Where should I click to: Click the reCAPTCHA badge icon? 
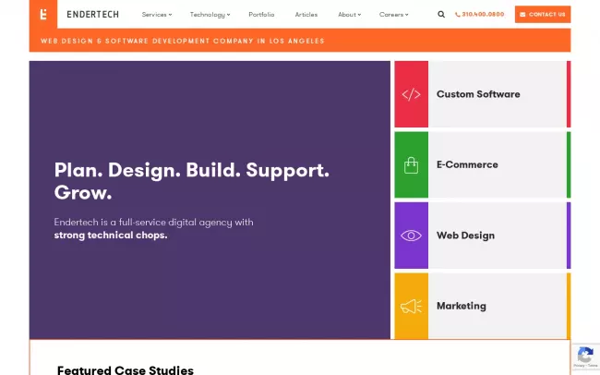[x=584, y=357]
